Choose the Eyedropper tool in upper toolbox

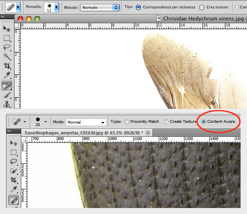7,76
